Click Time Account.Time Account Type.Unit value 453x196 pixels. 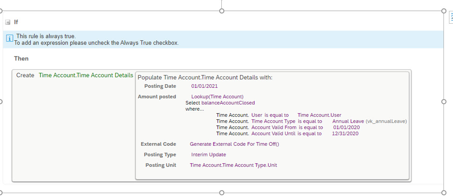[233, 165]
